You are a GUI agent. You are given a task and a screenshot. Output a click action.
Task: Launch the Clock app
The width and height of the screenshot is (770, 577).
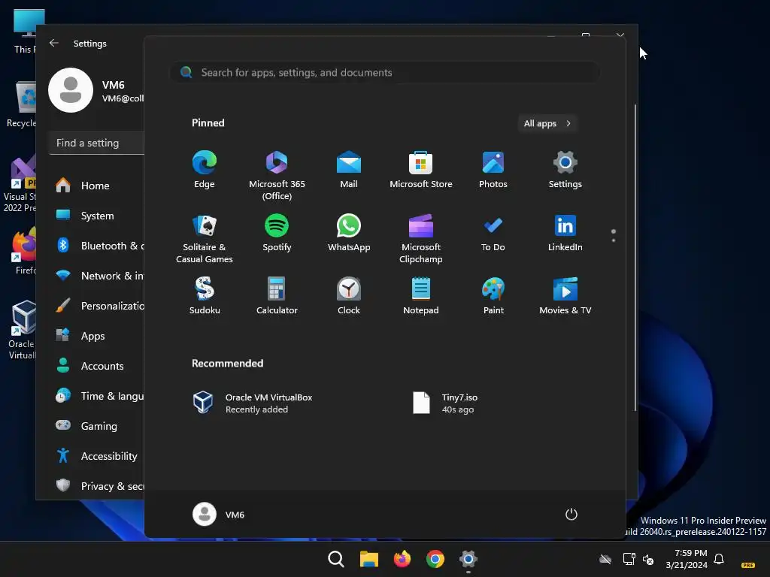click(349, 295)
